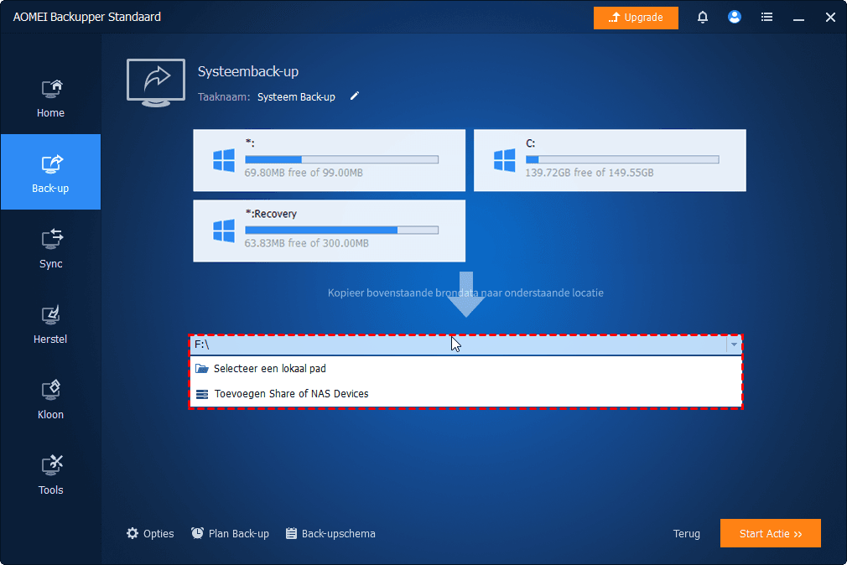Select the unnamed *: system partition card

coord(329,160)
